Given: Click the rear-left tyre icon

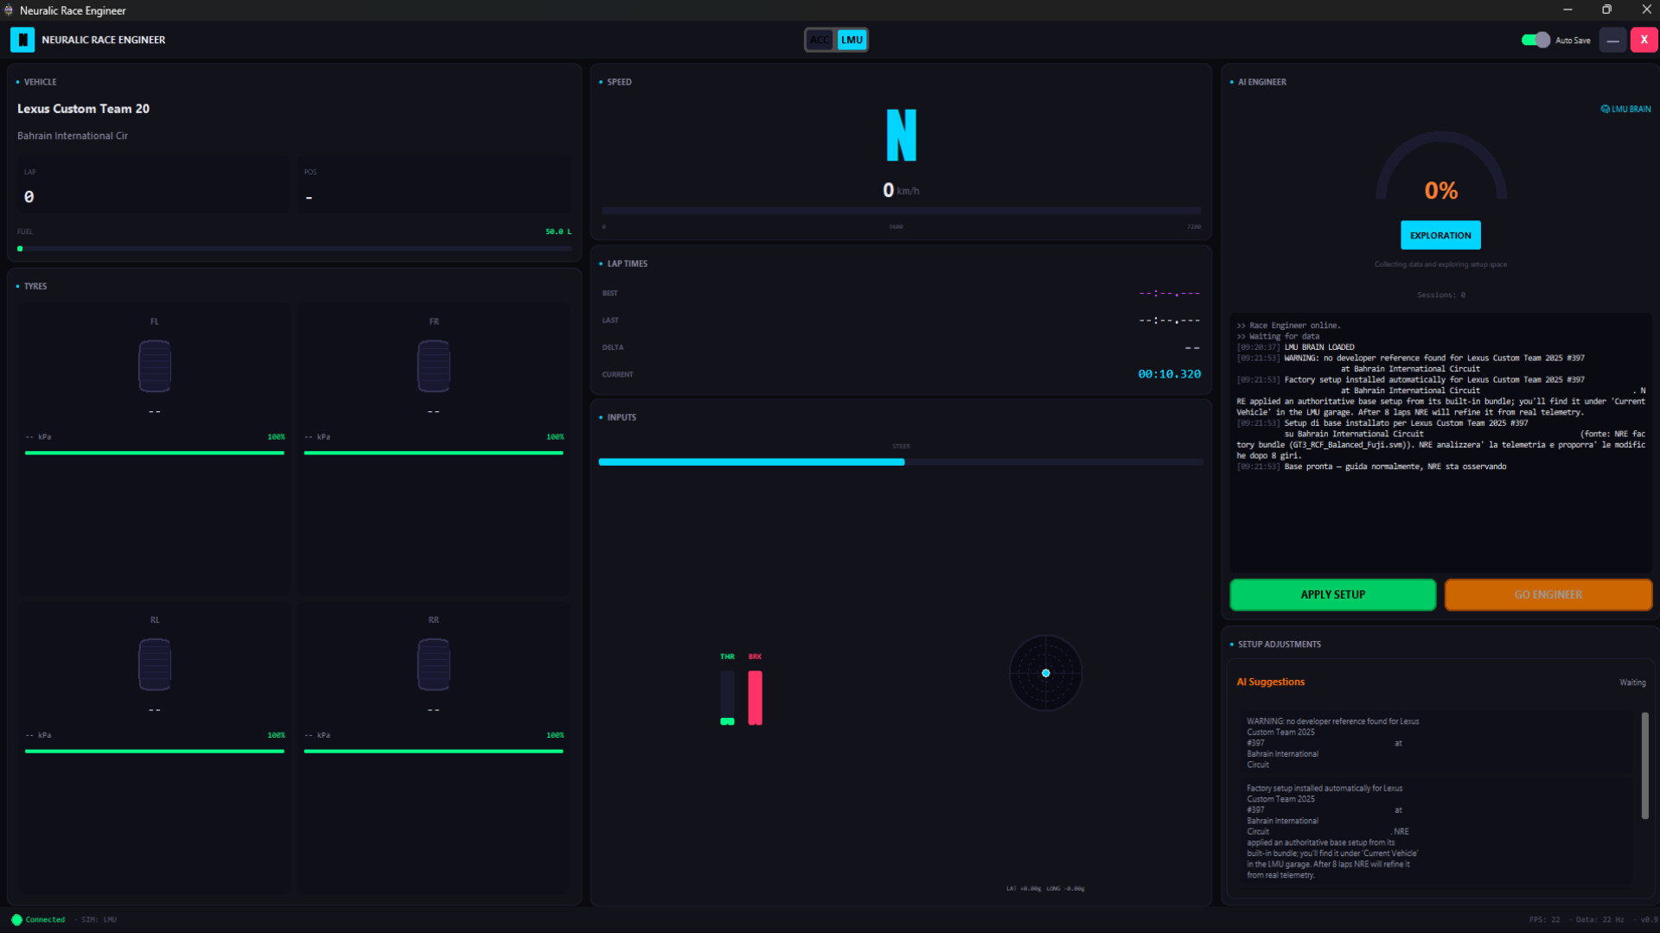Looking at the screenshot, I should click(x=155, y=664).
